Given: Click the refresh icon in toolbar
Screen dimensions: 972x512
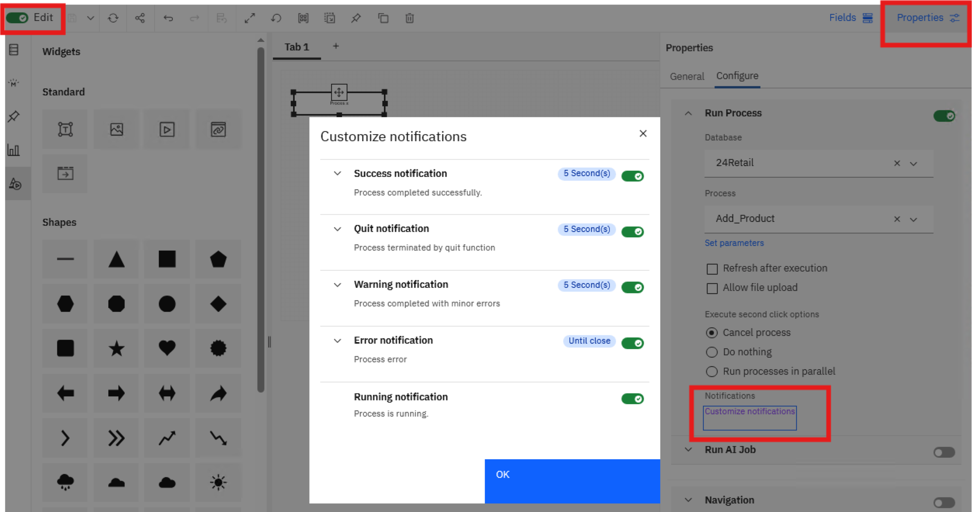Looking at the screenshot, I should pyautogui.click(x=113, y=18).
